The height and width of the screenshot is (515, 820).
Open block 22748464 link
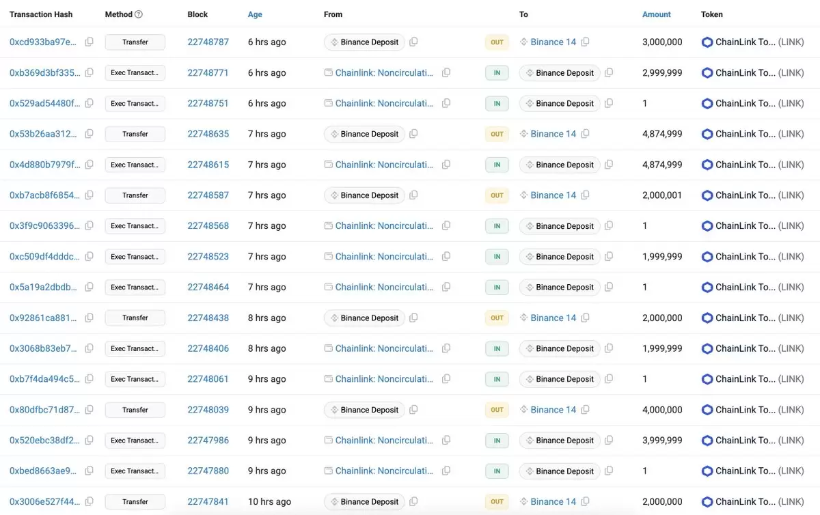[208, 287]
